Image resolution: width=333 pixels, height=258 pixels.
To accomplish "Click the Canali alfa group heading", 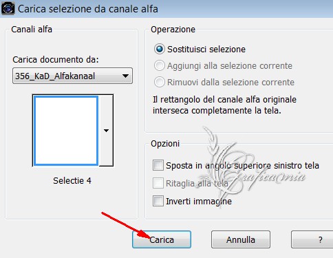I will point(32,30).
